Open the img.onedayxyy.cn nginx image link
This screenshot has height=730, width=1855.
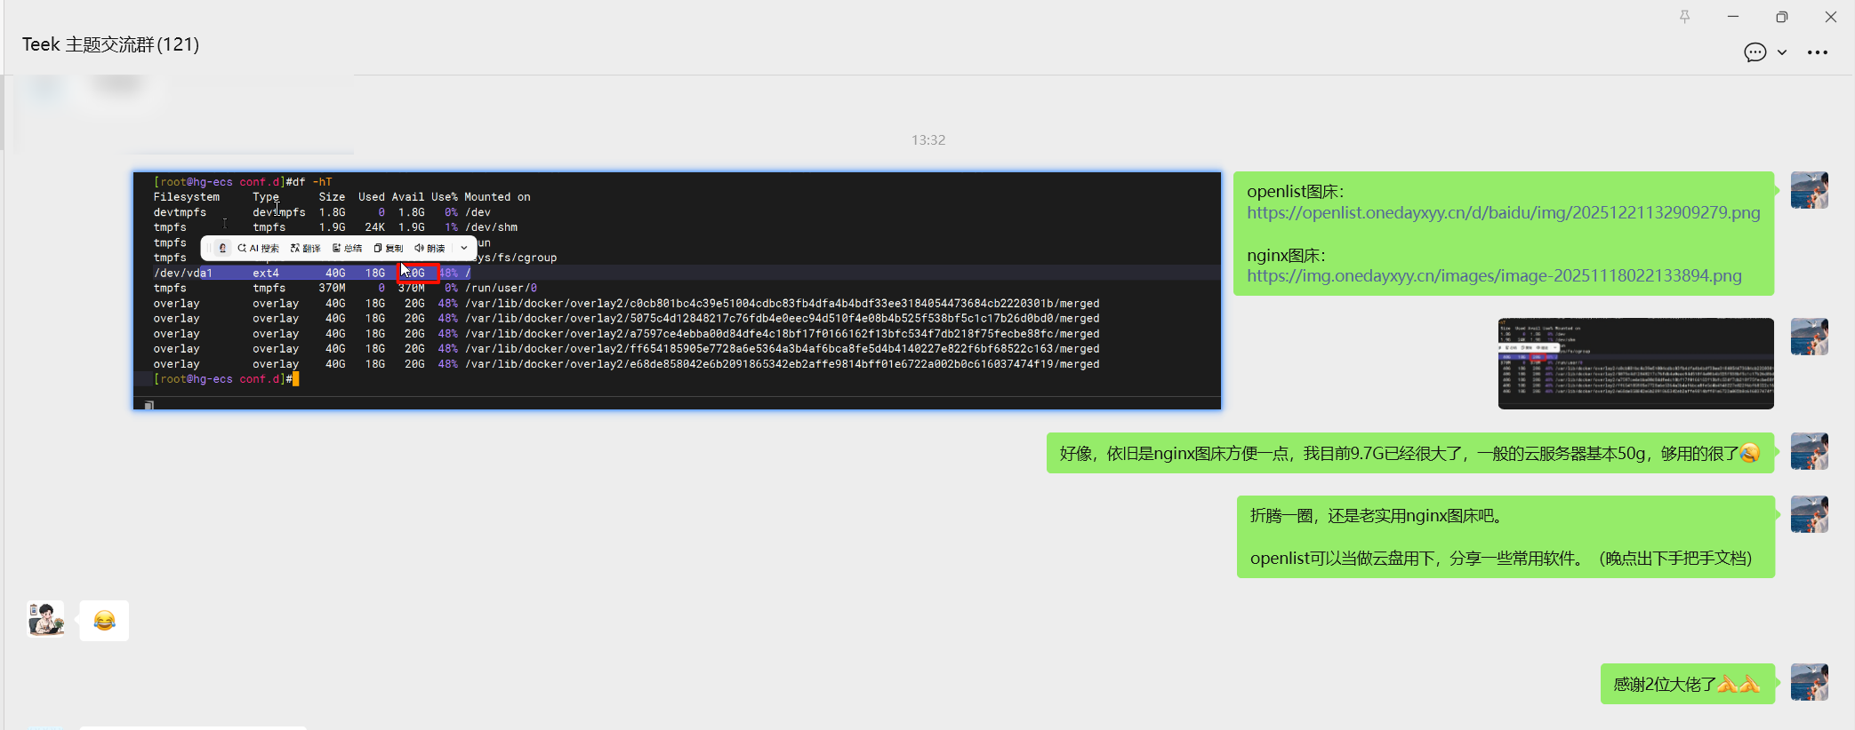[1494, 276]
